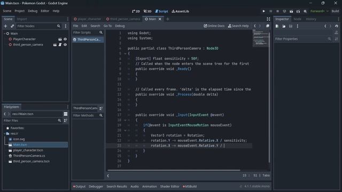Screen dimensions: 342x192
Task: Toggle alphabetical sorting of methods list
Action: [x=101, y=108]
